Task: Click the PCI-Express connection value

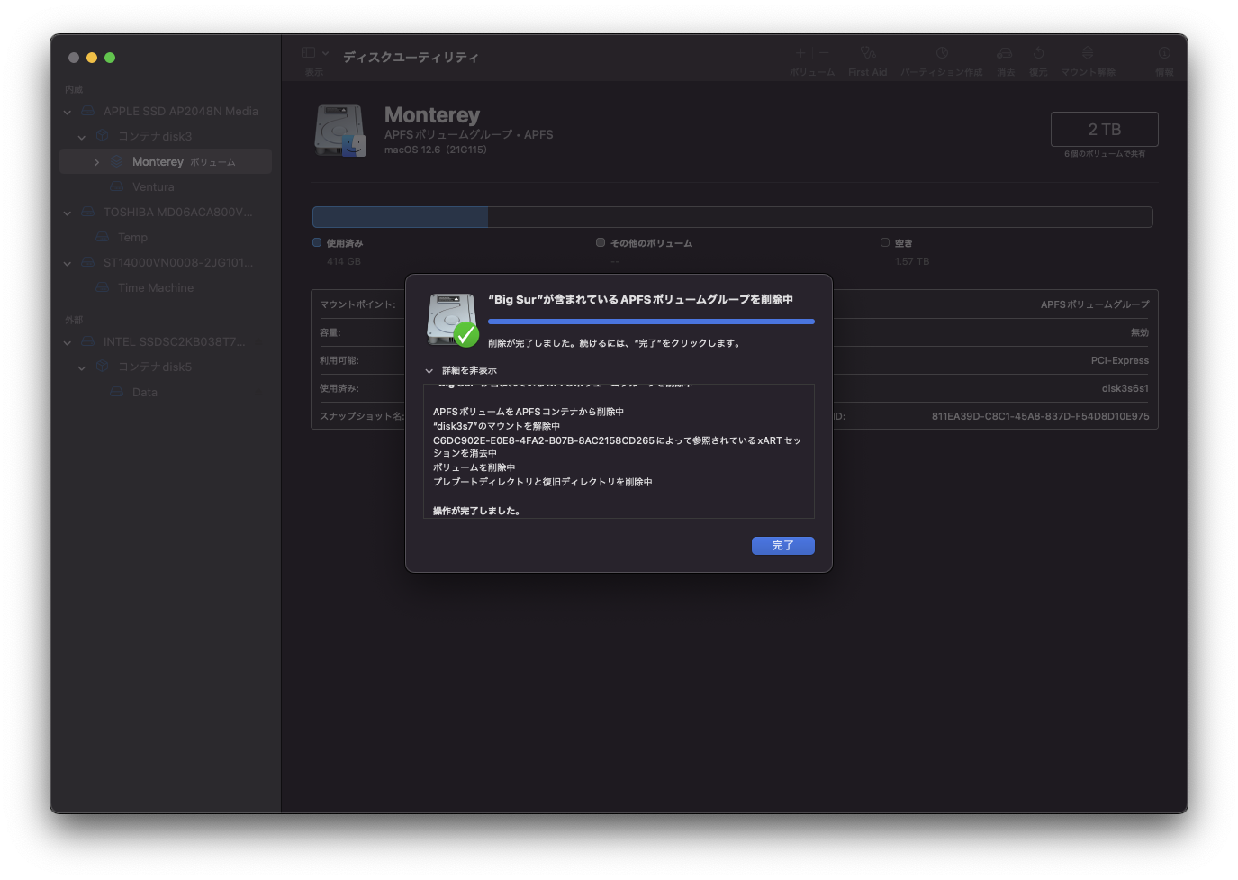Action: (x=1120, y=360)
